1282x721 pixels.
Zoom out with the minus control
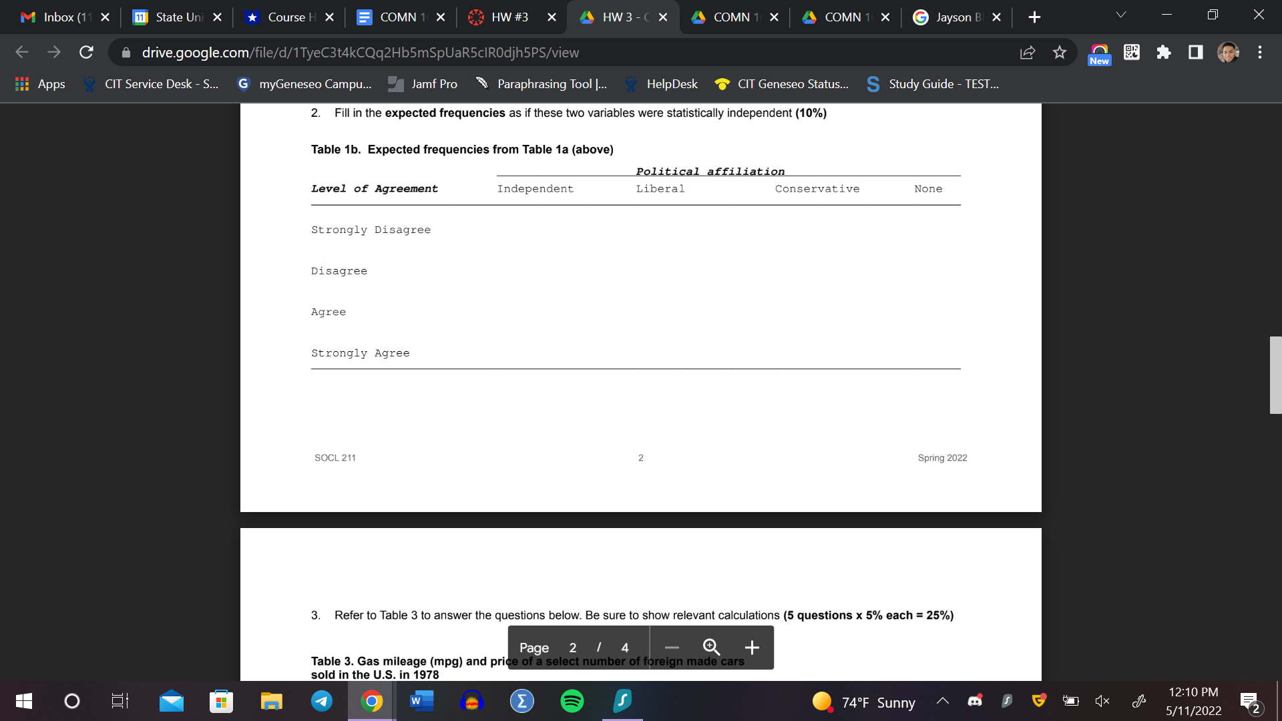coord(671,647)
